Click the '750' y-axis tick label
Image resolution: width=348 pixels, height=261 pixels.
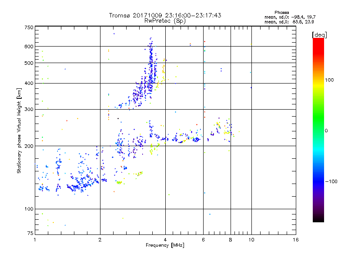click(29, 27)
